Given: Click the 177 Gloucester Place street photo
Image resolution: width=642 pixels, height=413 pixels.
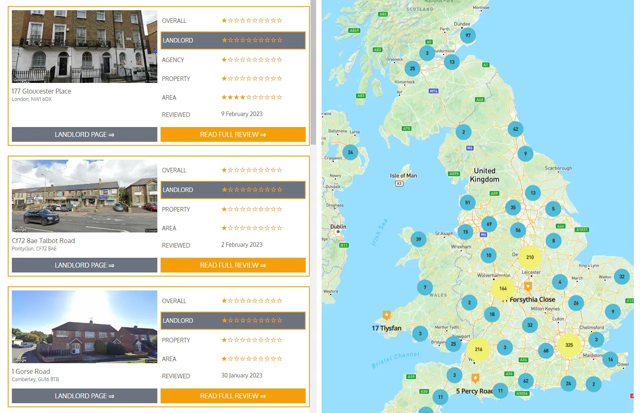Looking at the screenshot, I should coord(84,47).
